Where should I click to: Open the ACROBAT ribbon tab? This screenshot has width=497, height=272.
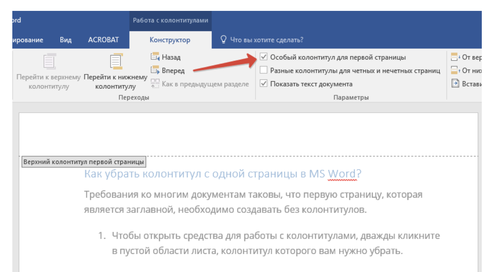(x=103, y=40)
